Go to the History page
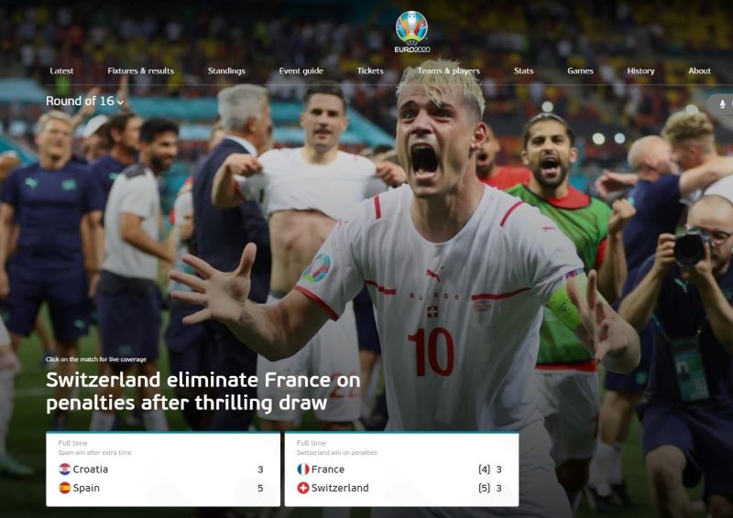Viewport: 733px width, 518px height. click(x=640, y=70)
